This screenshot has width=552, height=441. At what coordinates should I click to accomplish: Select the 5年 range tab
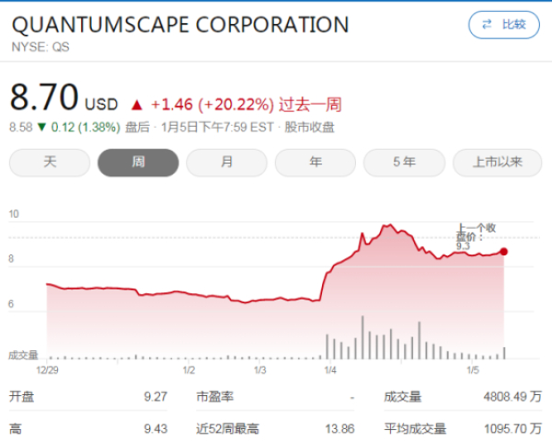point(404,163)
